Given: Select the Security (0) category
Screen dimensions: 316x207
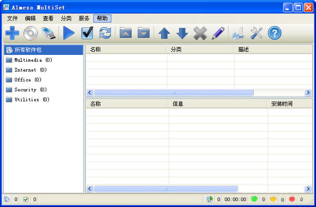Looking at the screenshot, I should (x=31, y=90).
